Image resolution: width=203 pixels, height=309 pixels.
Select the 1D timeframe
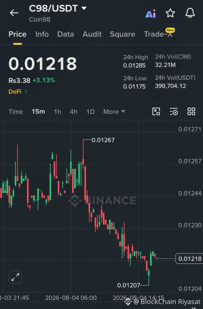click(90, 112)
